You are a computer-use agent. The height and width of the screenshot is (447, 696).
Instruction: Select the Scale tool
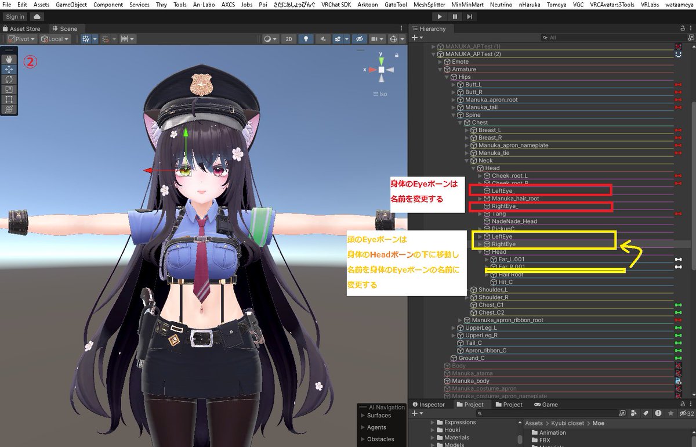[x=8, y=89]
